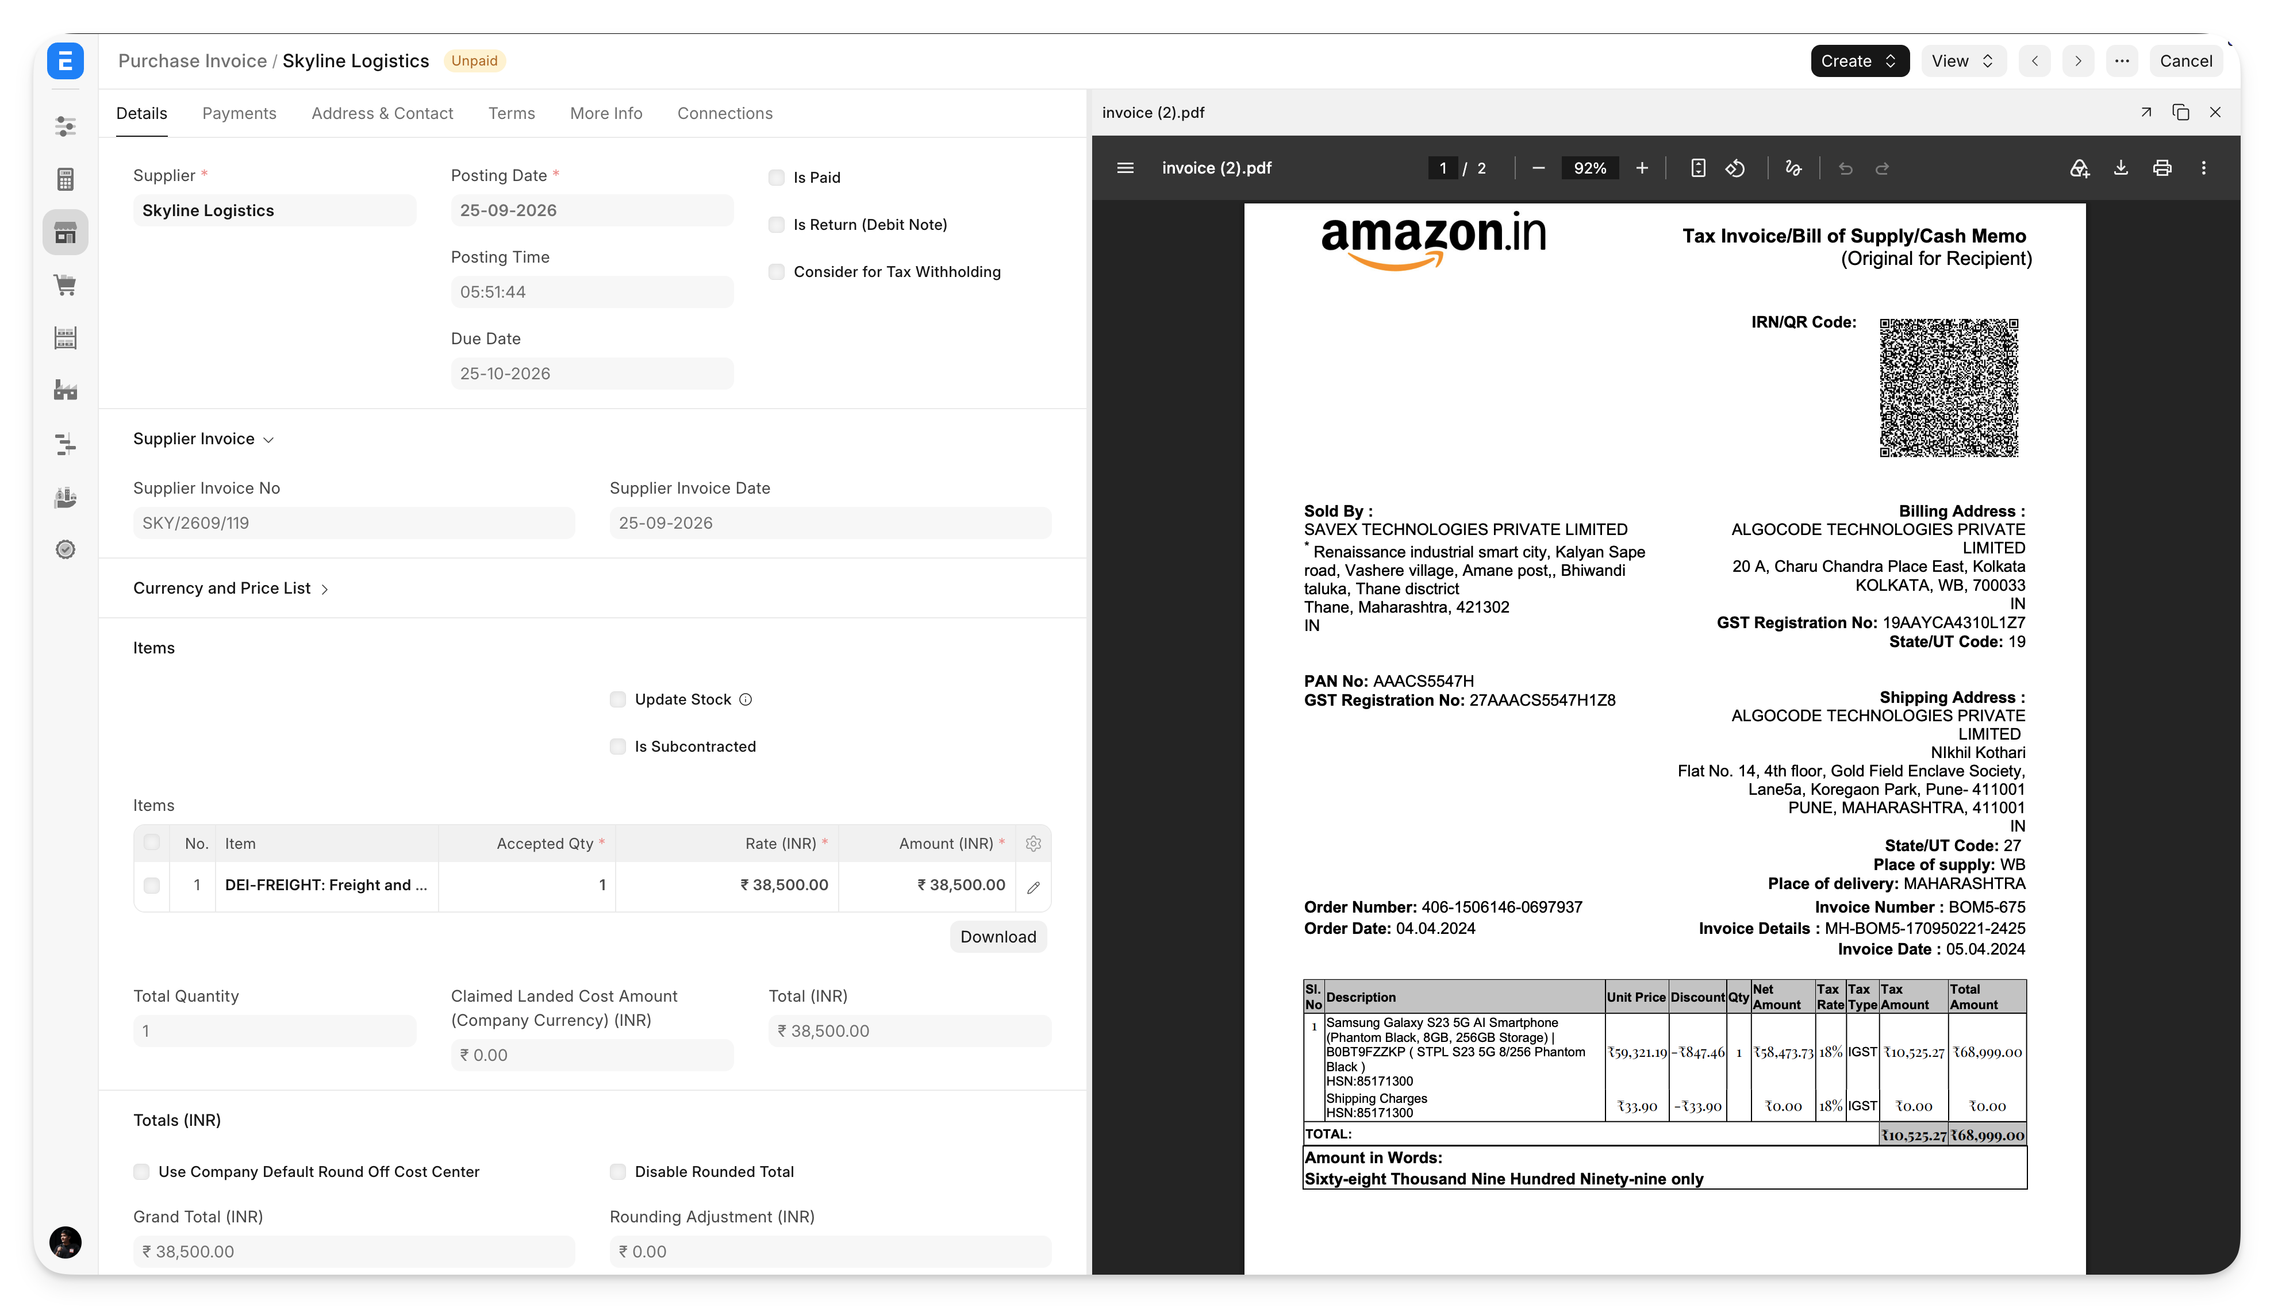Print the invoice PDF
The image size is (2274, 1308).
pyautogui.click(x=2162, y=168)
